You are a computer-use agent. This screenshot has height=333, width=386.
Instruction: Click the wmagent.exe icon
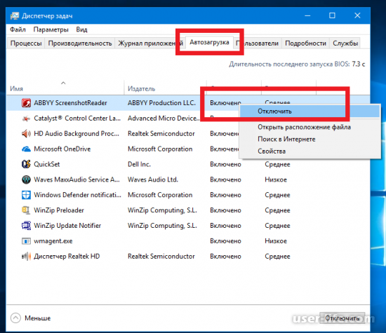[26, 241]
